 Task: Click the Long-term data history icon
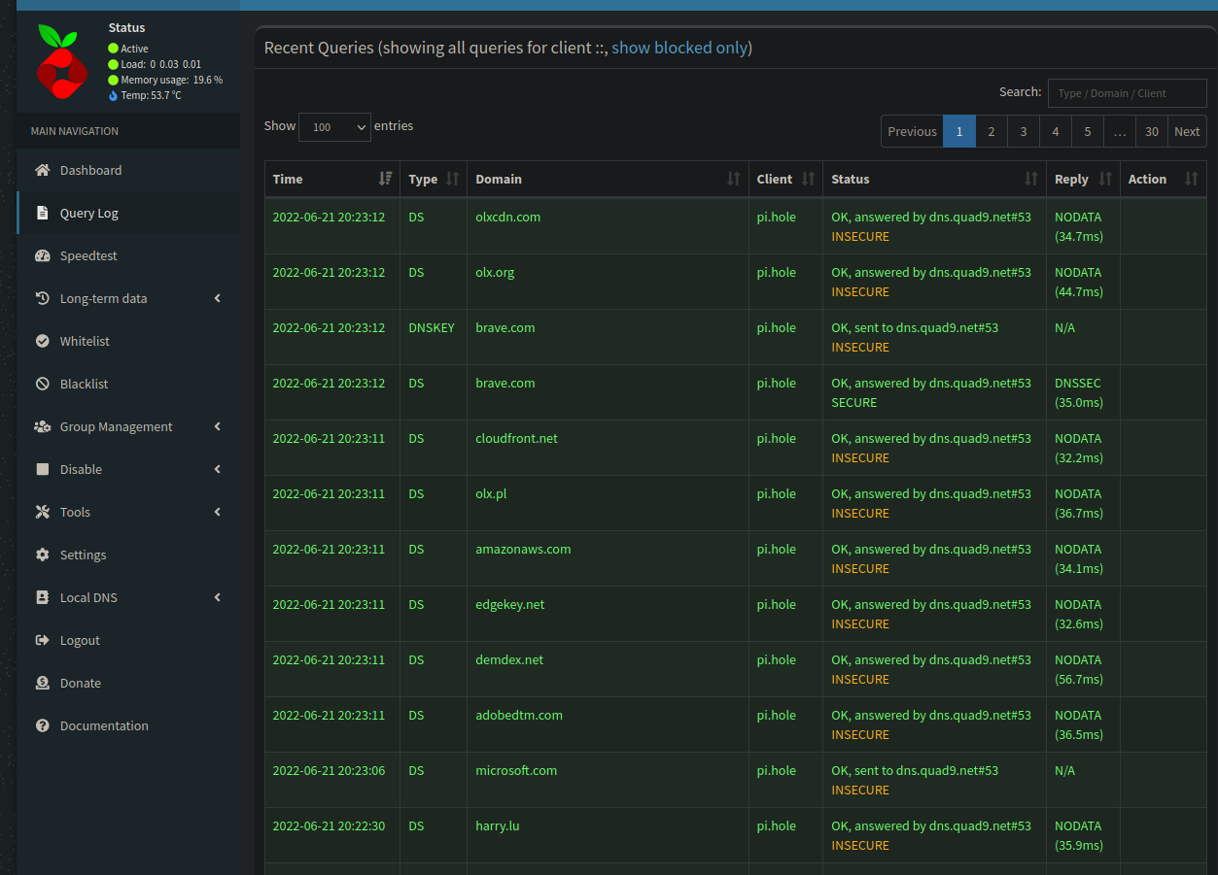(x=42, y=298)
